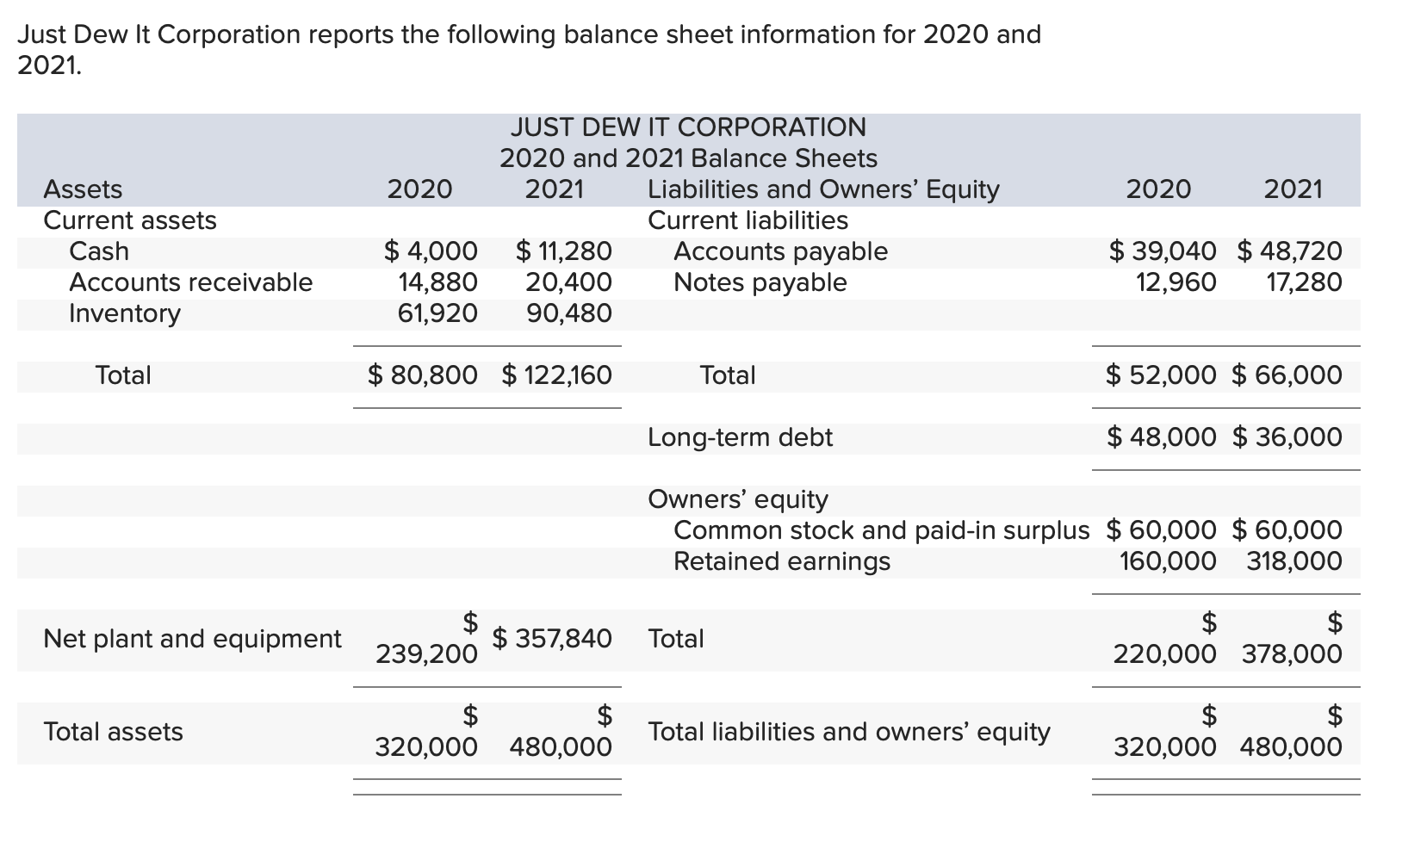
Task: Click the Owners' equity section label
Action: tap(736, 498)
